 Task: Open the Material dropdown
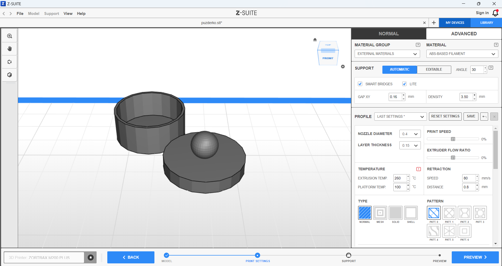pyautogui.click(x=462, y=54)
